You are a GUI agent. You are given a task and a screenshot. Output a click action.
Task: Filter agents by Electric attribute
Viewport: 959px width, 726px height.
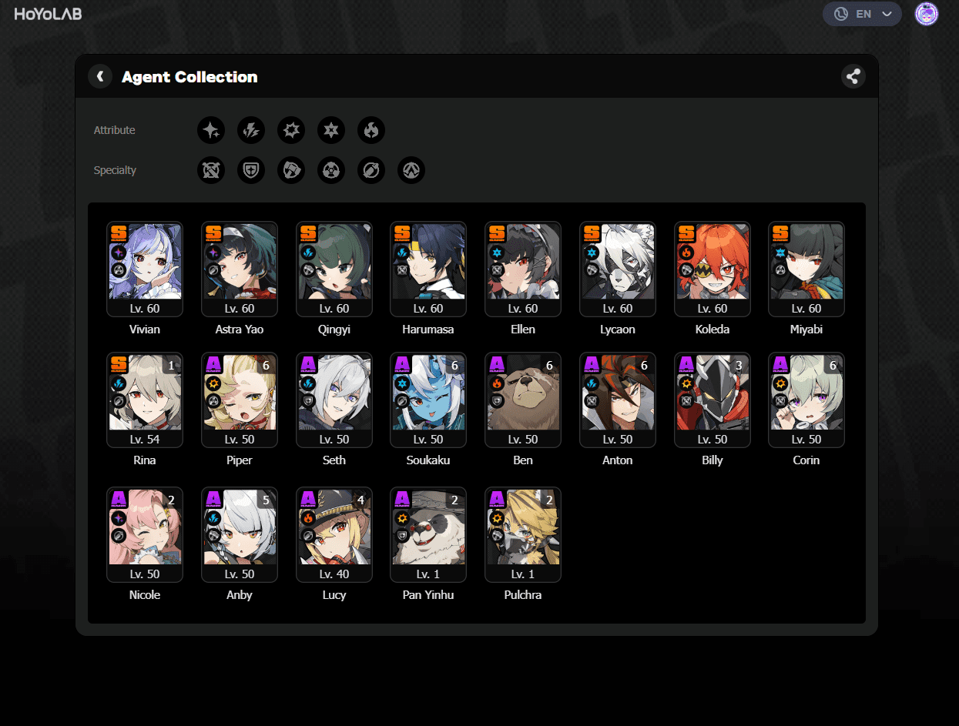(x=251, y=130)
